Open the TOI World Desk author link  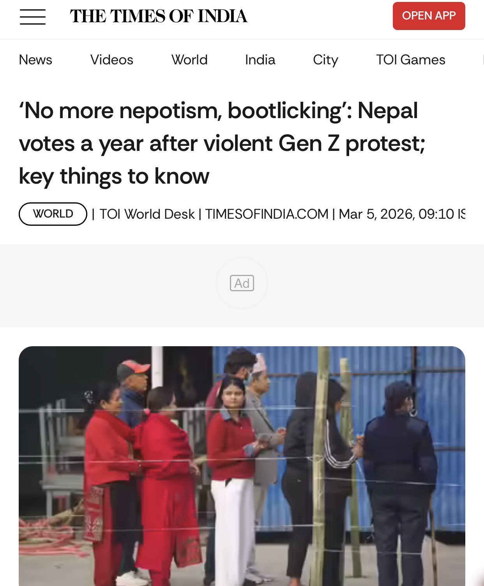coord(147,214)
